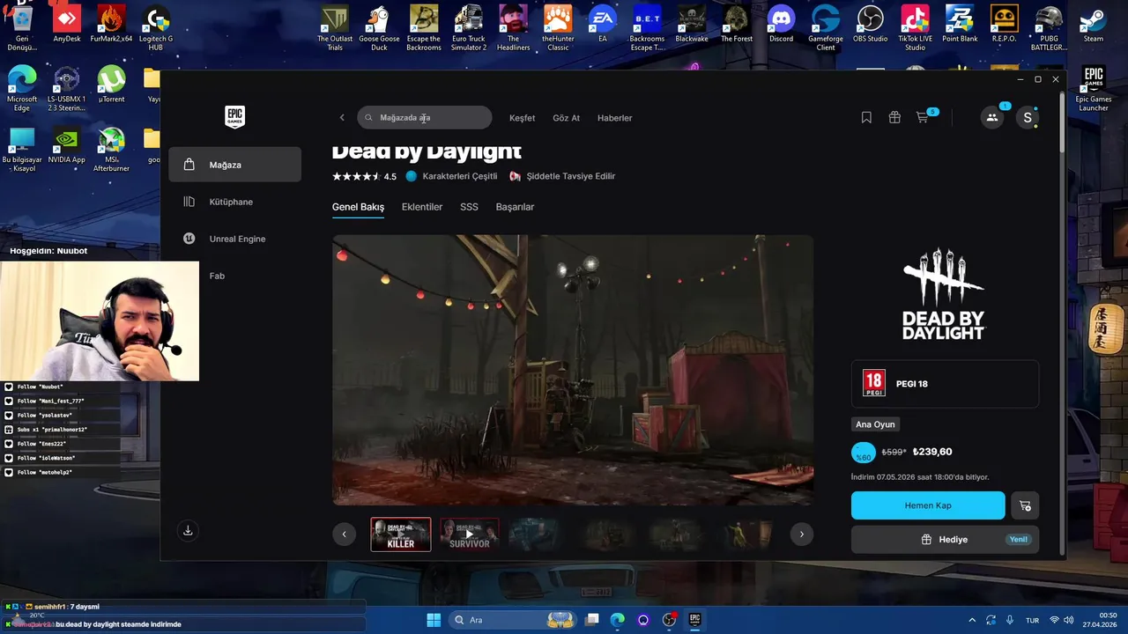Open Gameforge Client desktop shortcut
The height and width of the screenshot is (634, 1128).
point(826,28)
